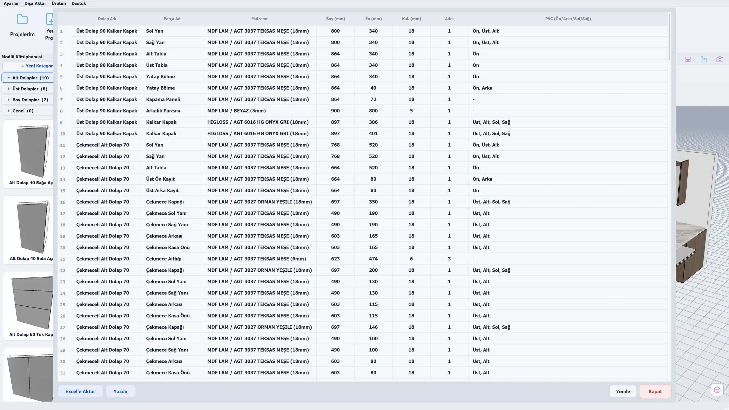Viewport: 729px width, 410px height.
Task: Click the 3D cube view icon
Action: click(x=717, y=390)
